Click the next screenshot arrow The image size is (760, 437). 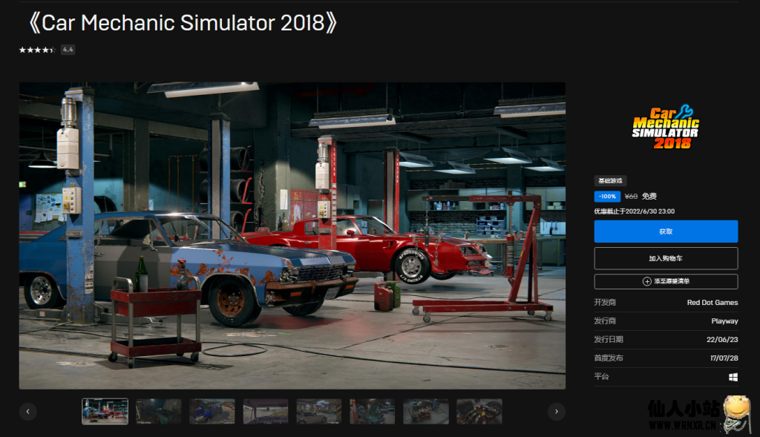click(557, 411)
